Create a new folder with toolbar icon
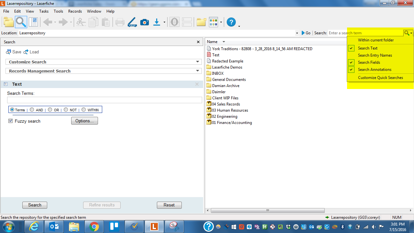 coord(201,22)
